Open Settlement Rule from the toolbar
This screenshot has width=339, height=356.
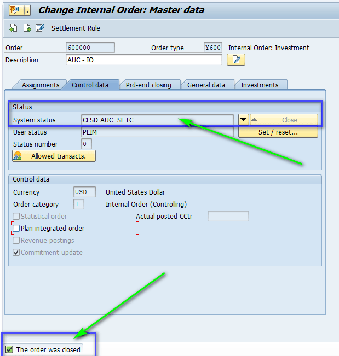coord(76,28)
